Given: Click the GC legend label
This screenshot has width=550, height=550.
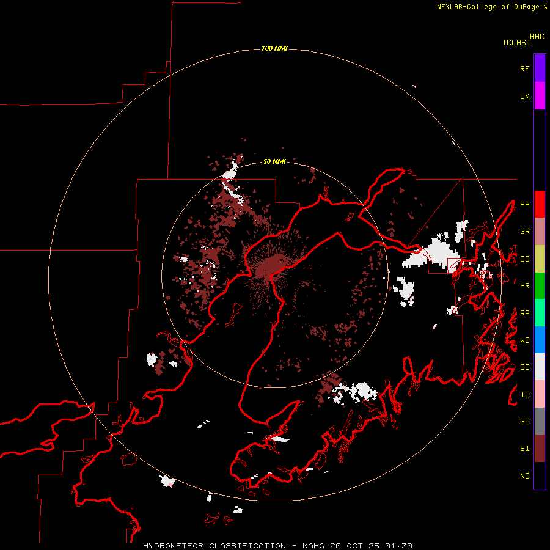Looking at the screenshot, I should (x=524, y=422).
